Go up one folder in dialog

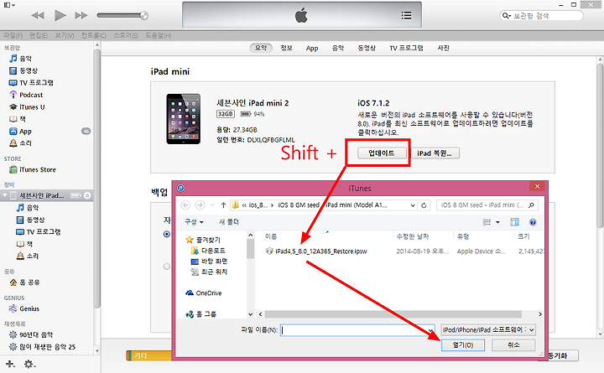coord(223,205)
